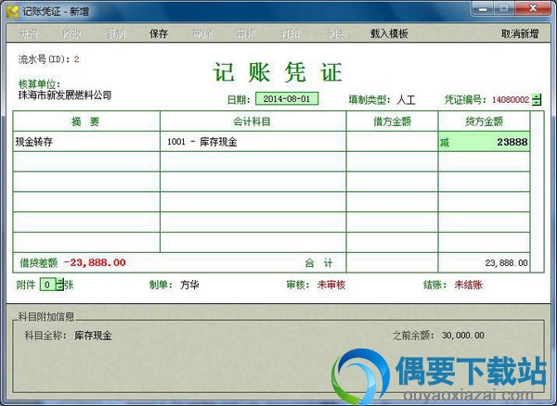This screenshot has height=406, width=557.
Task: Click the empty 借方金额 cell in first row
Action: coord(392,142)
